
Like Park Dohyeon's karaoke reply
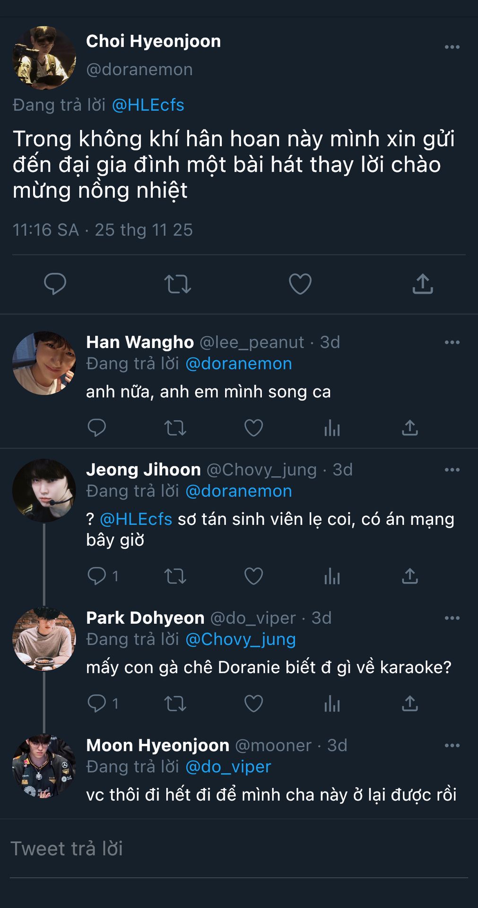pyautogui.click(x=253, y=704)
